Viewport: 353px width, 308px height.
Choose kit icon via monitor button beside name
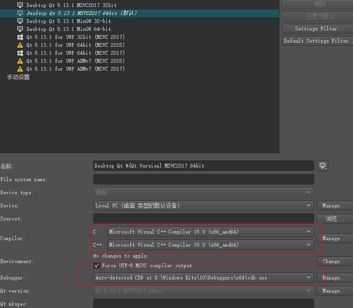[x=323, y=166]
